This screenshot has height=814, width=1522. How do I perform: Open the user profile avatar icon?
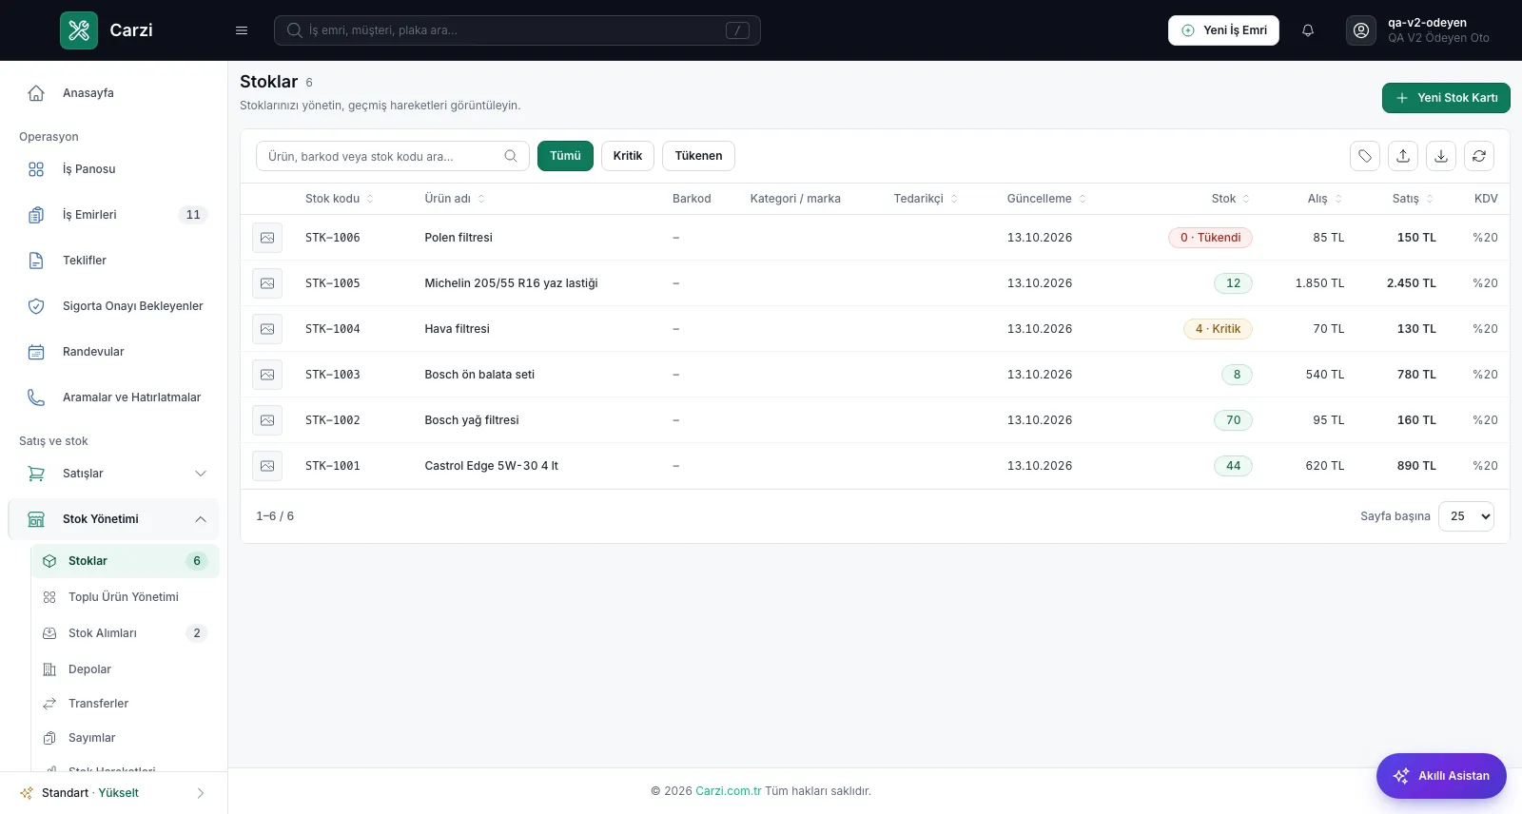tap(1361, 30)
